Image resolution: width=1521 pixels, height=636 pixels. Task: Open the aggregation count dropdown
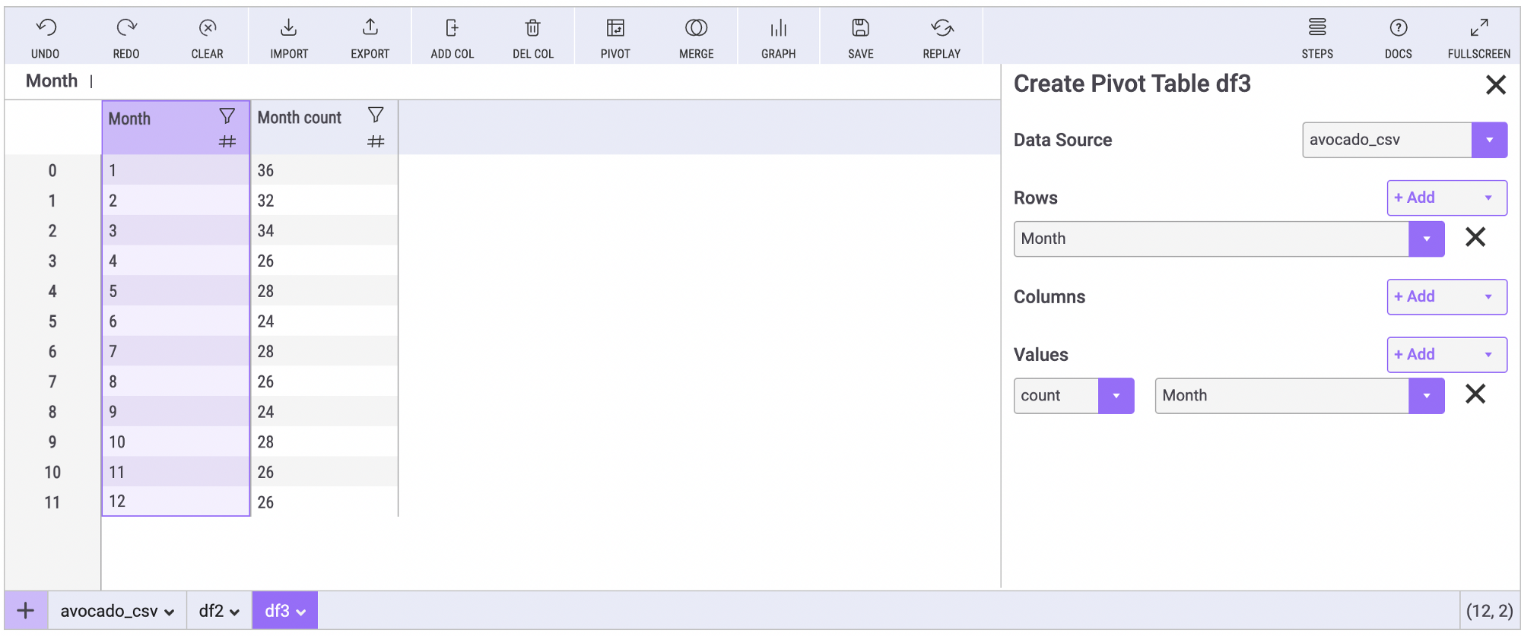coord(1116,396)
